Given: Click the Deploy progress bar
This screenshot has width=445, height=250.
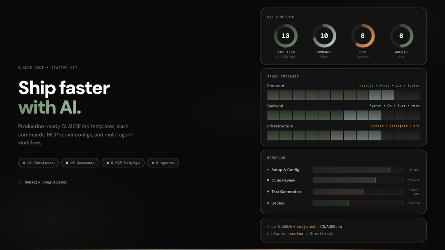Looking at the screenshot, I should coord(358,203).
